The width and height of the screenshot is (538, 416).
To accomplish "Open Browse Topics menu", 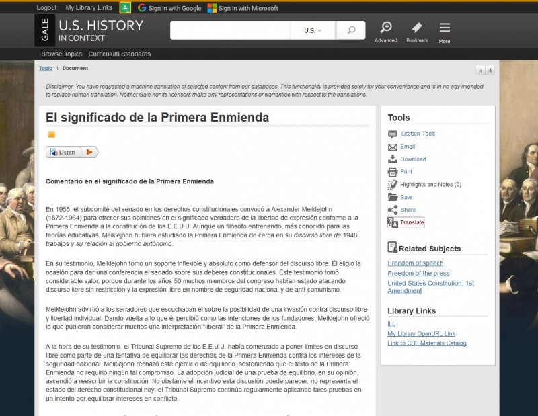I will pos(61,54).
